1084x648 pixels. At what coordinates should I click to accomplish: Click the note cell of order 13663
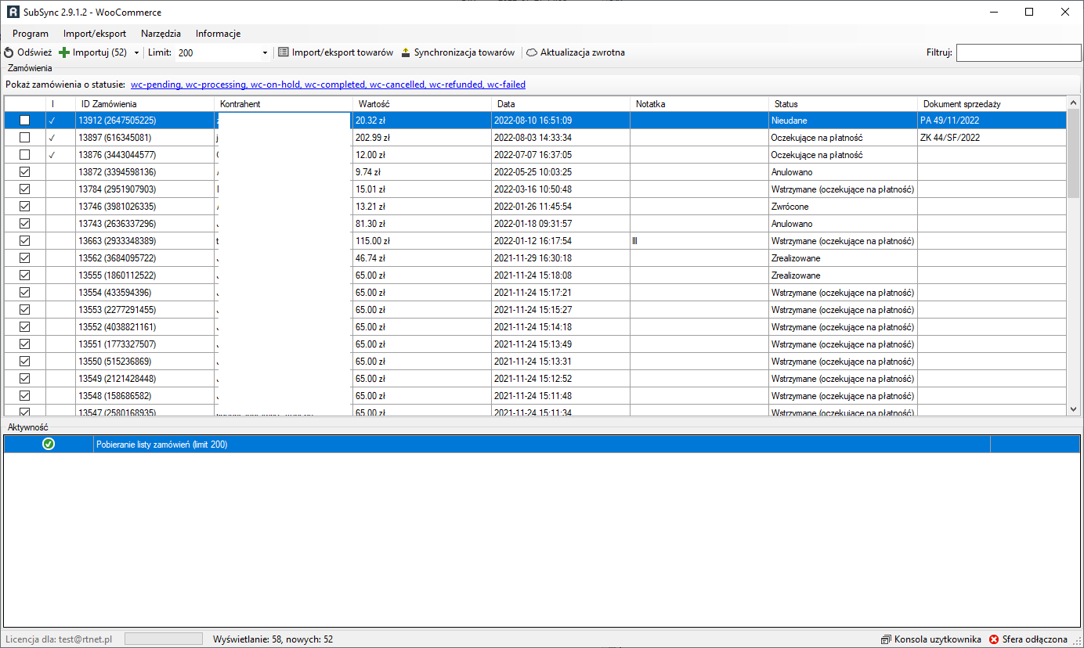coord(699,241)
